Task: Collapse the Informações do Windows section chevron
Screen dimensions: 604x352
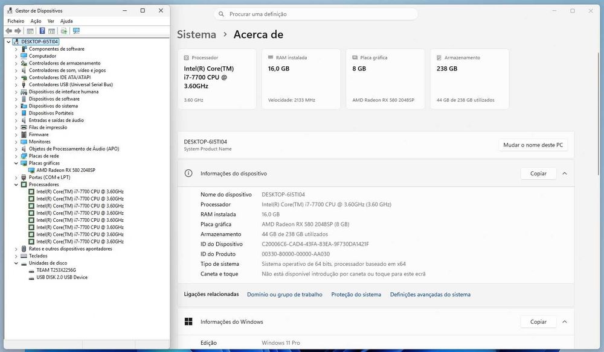Action: (x=564, y=322)
